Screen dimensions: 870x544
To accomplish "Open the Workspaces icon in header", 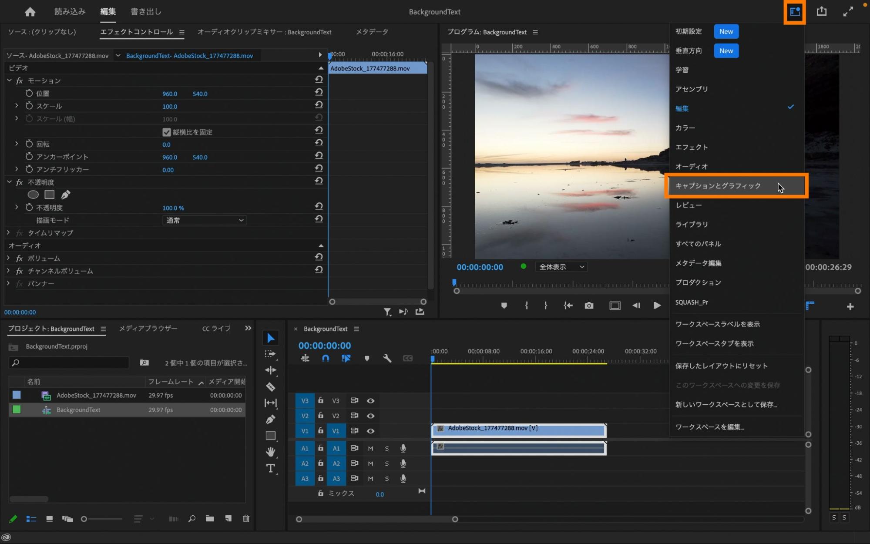I will (x=794, y=12).
